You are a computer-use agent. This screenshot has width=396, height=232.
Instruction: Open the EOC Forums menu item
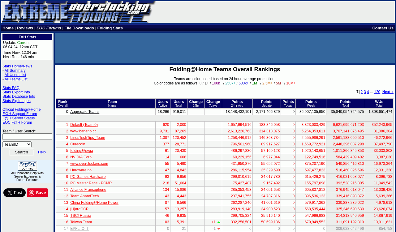click(x=49, y=28)
